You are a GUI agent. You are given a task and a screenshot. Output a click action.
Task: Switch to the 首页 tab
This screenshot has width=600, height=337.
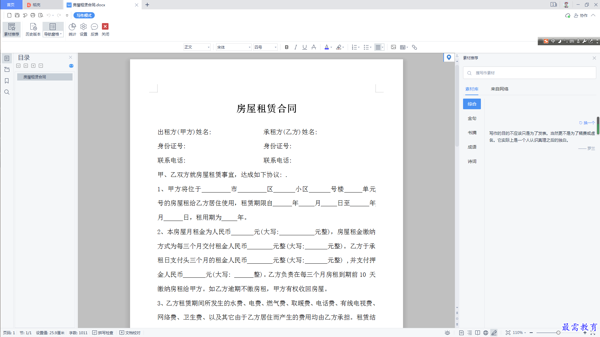11,5
